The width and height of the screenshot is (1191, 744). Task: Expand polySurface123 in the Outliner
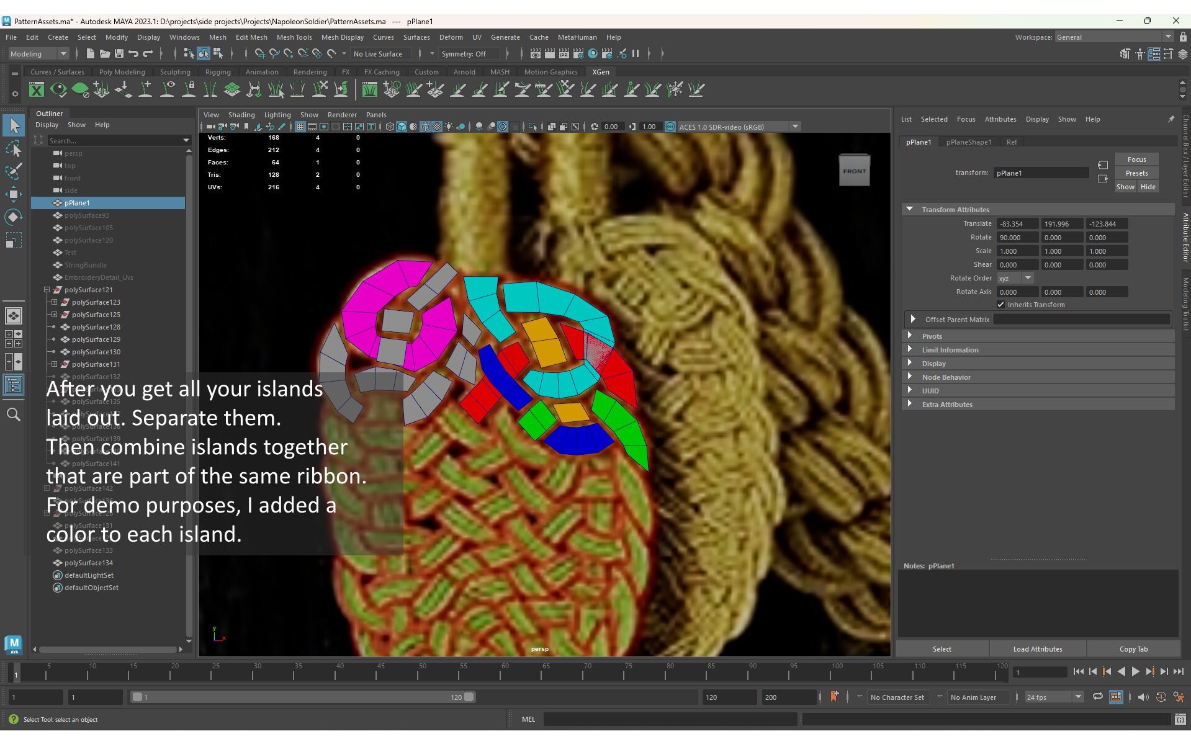point(54,302)
